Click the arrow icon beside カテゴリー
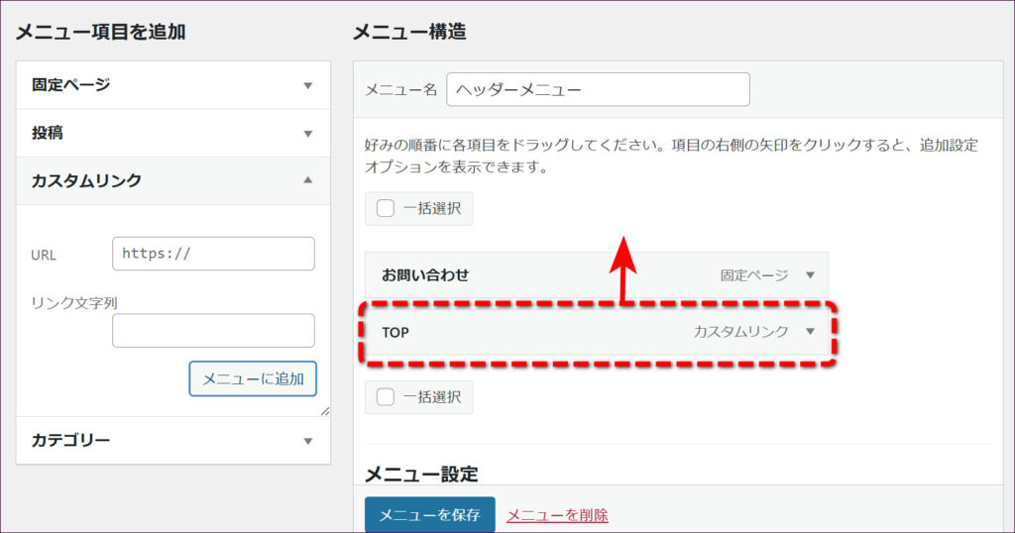Screen dimensions: 1015x533 pos(307,441)
